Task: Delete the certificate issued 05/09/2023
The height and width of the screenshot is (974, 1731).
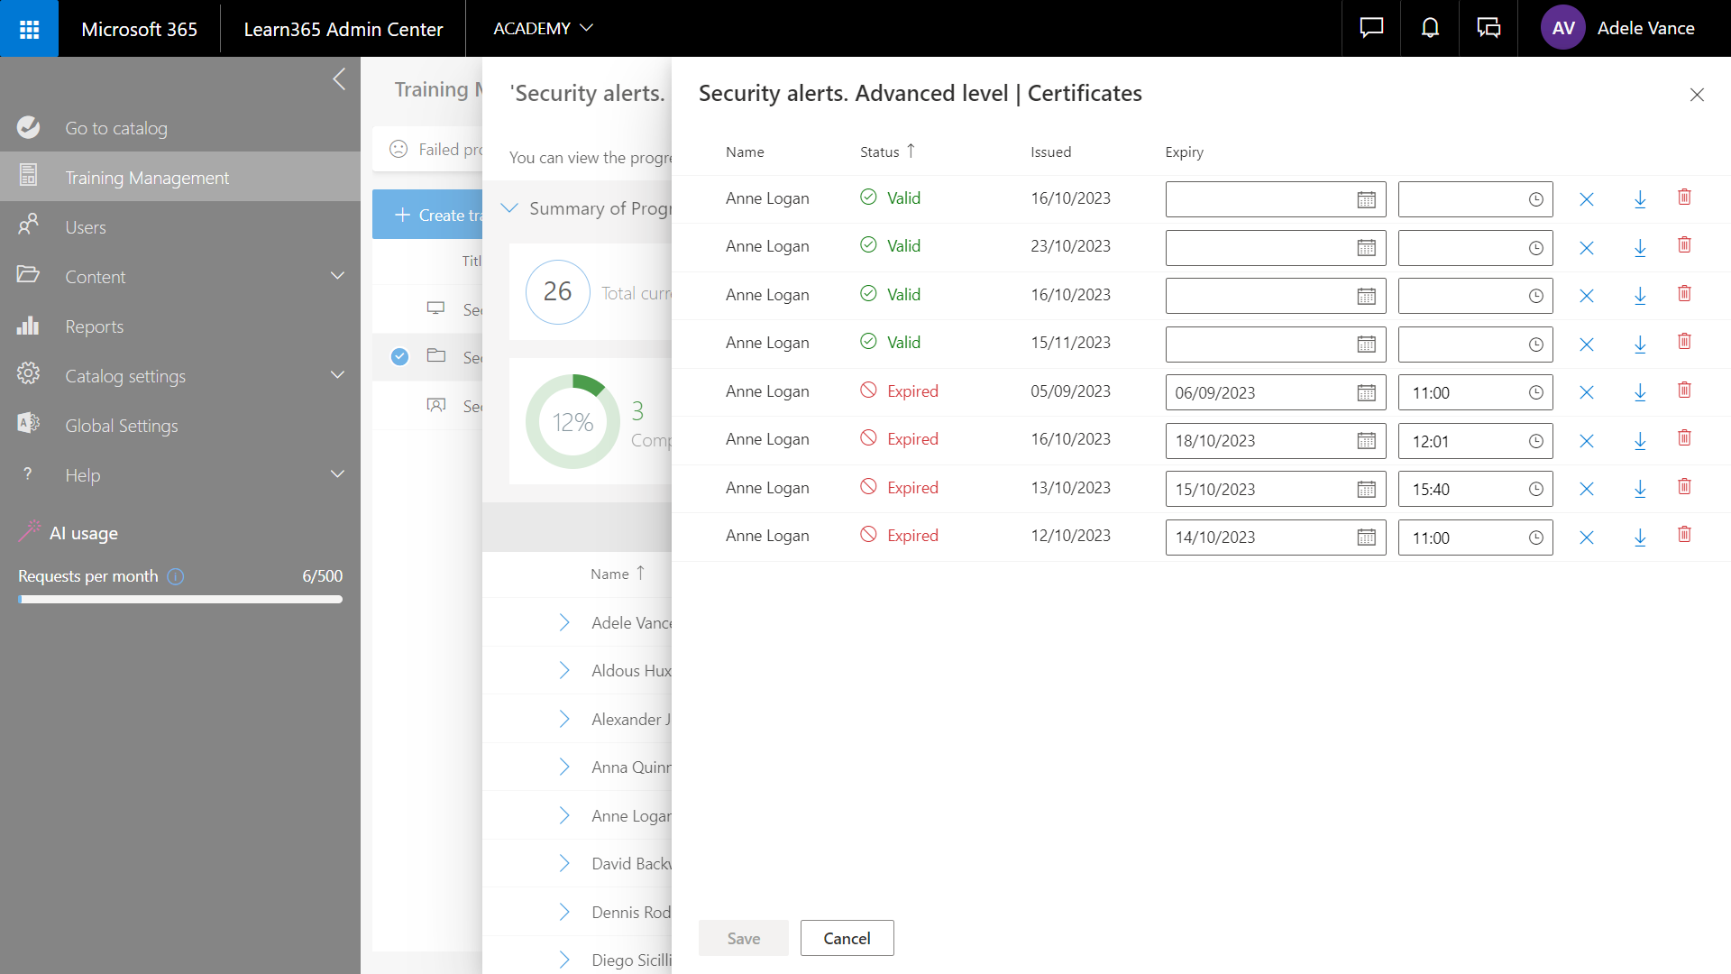Action: coord(1684,391)
